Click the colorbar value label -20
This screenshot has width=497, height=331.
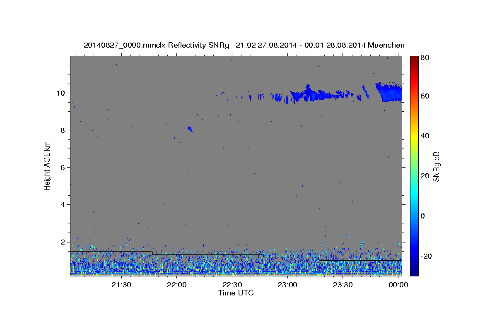(426, 256)
